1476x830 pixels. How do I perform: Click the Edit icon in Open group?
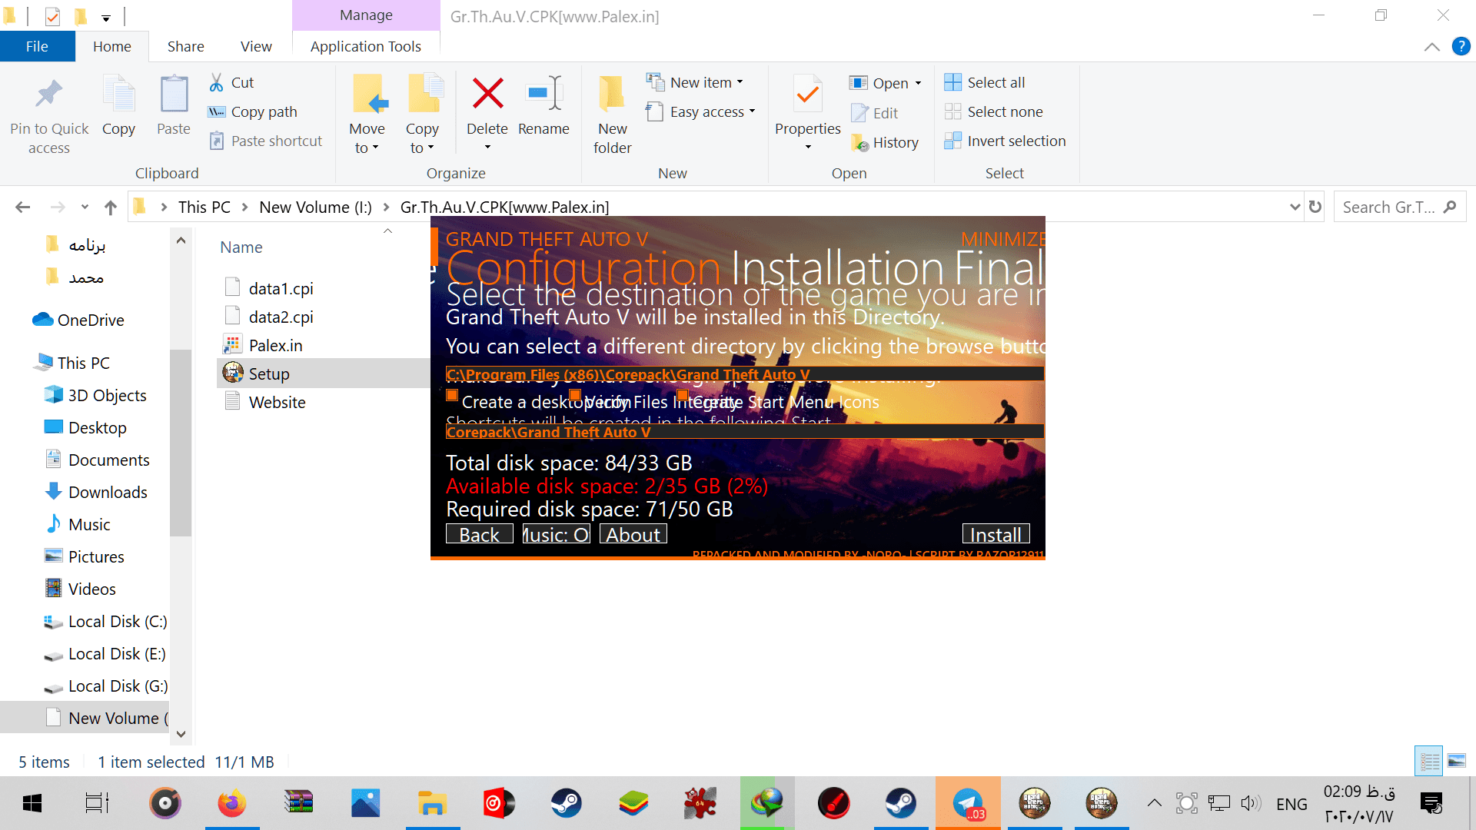859,113
